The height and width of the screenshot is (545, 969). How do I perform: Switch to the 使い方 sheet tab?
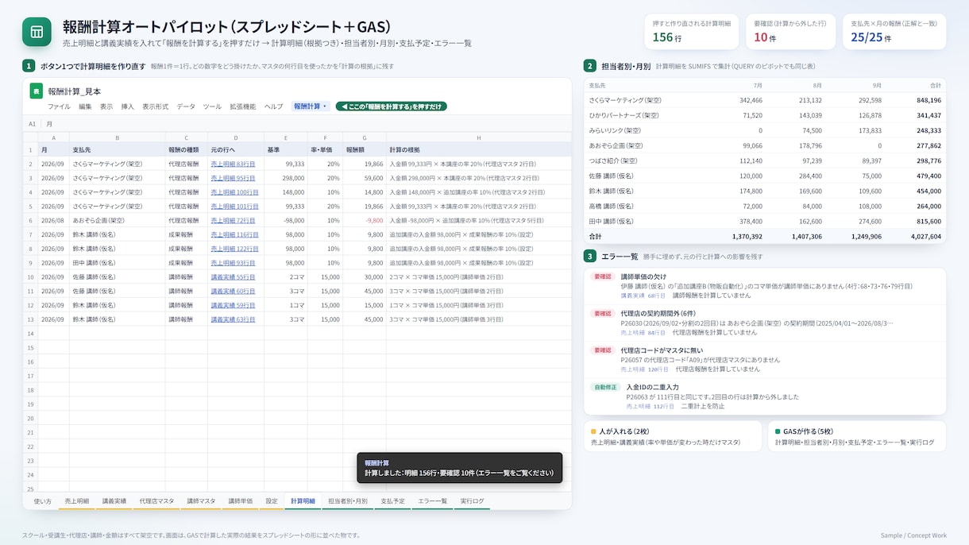coord(43,501)
